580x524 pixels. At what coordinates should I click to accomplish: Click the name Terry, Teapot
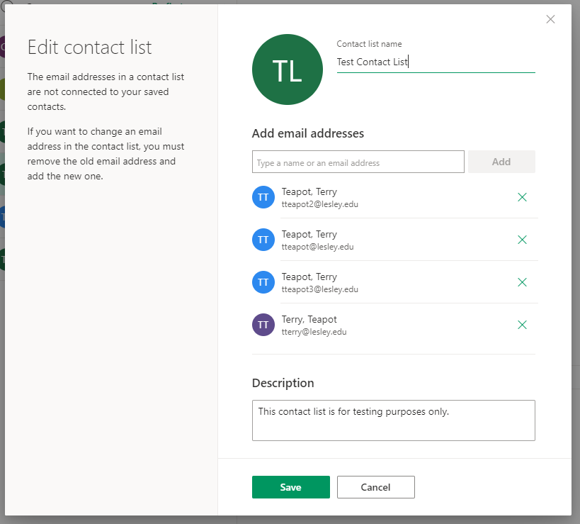[309, 320]
